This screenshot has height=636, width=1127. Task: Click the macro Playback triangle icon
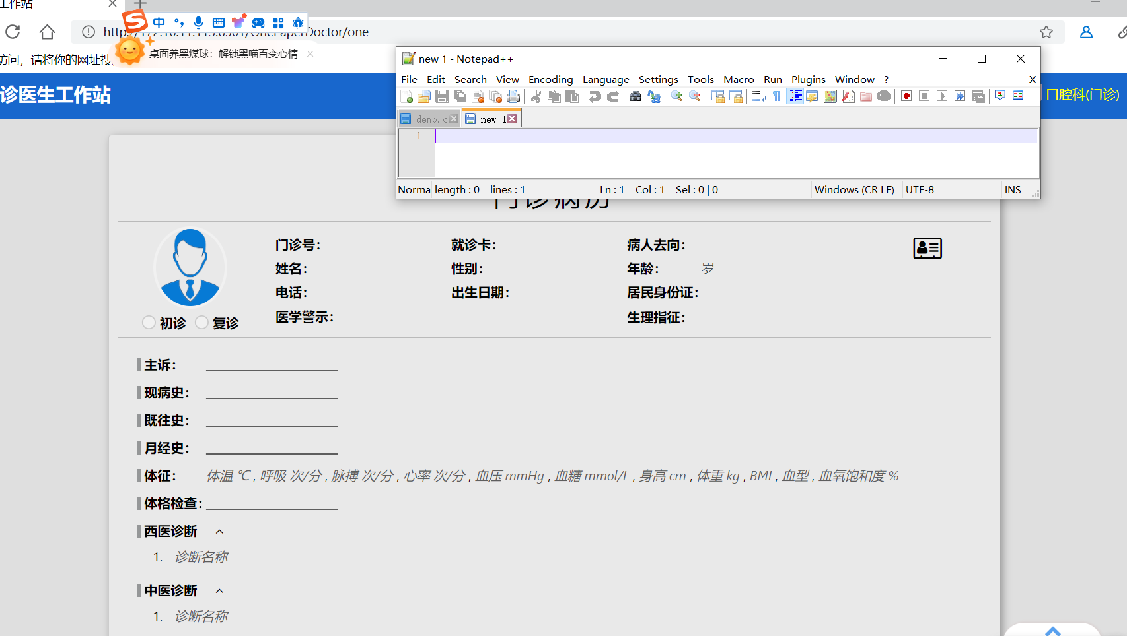tap(942, 96)
